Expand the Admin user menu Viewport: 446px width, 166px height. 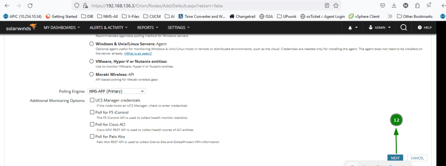click(x=379, y=28)
